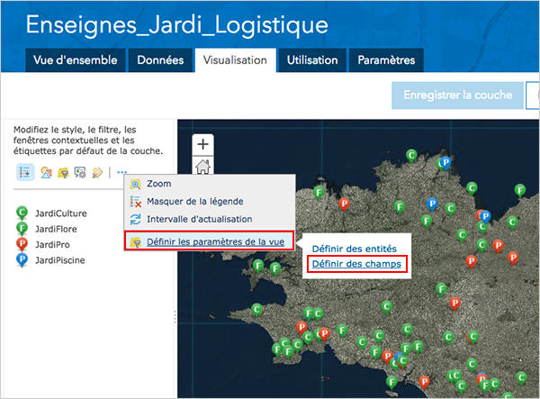Viewport: 540px width, 399px height.
Task: Click the red P JardiPro legend symbol
Action: (22, 244)
